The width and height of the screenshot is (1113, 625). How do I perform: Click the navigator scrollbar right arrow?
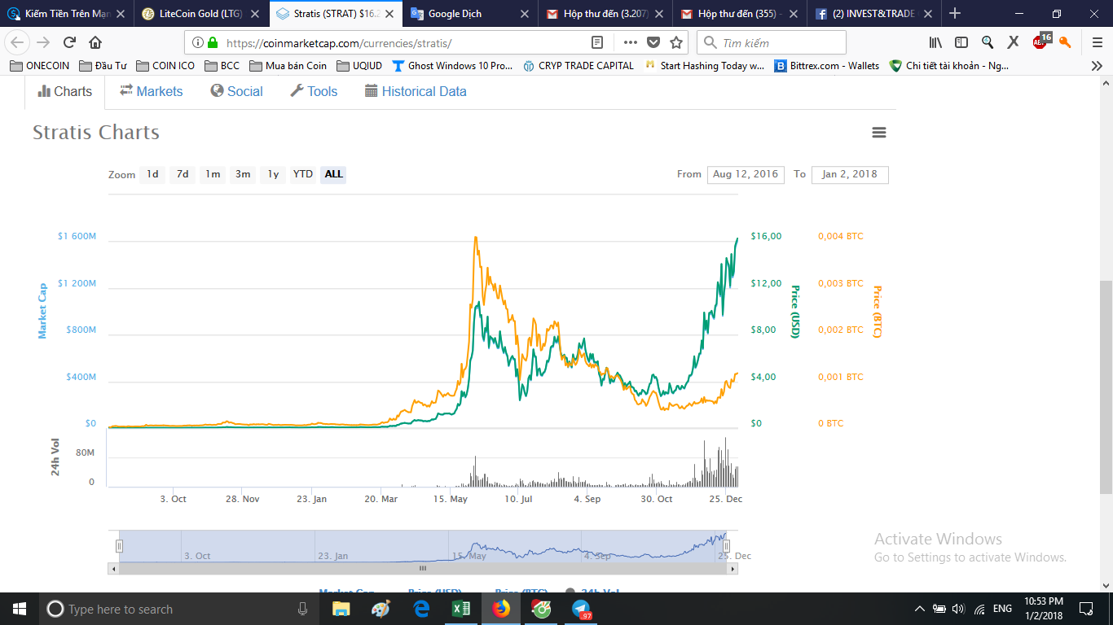point(732,568)
